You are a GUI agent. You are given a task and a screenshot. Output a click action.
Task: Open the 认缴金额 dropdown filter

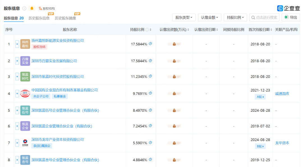click(210, 17)
